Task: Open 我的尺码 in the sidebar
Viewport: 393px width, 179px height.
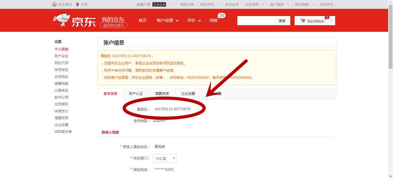Action: 61,63
